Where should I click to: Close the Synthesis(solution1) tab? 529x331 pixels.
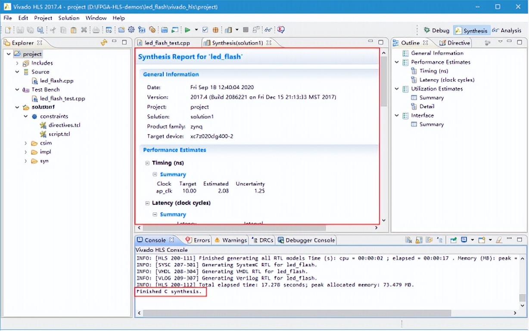(x=269, y=43)
